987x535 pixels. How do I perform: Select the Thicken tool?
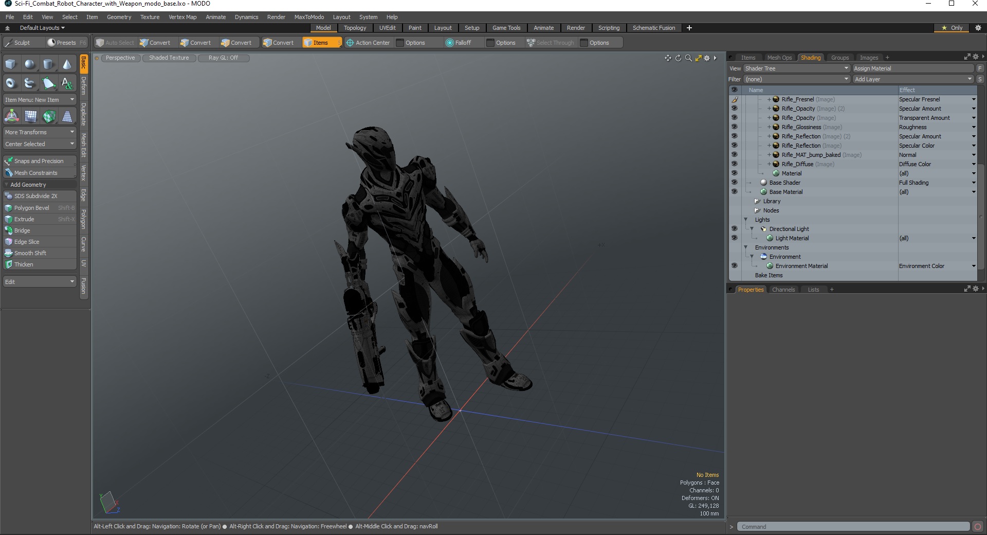[x=24, y=264]
